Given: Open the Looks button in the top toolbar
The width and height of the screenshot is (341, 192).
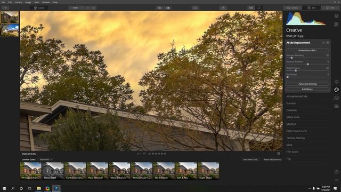Looking at the screenshot, I should click(39, 8).
